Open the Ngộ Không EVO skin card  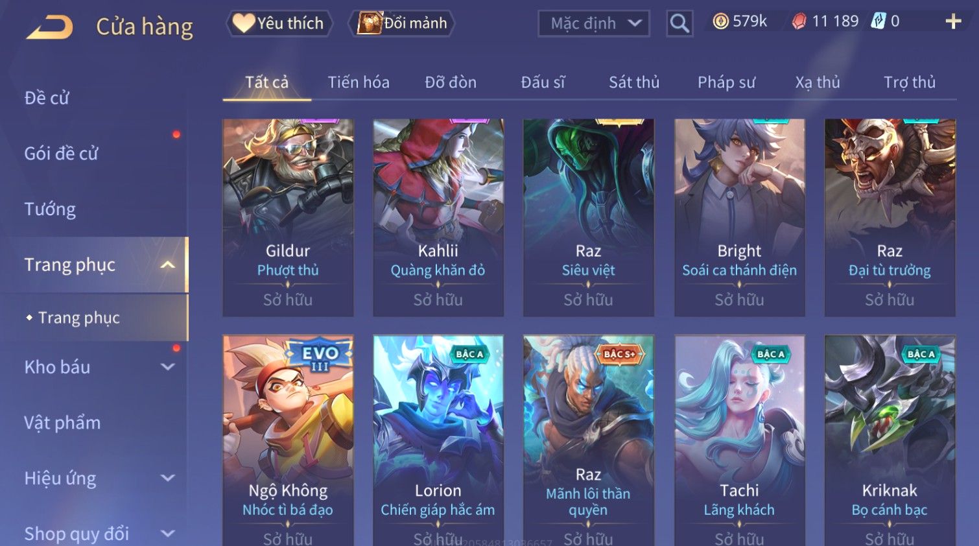pyautogui.click(x=288, y=440)
